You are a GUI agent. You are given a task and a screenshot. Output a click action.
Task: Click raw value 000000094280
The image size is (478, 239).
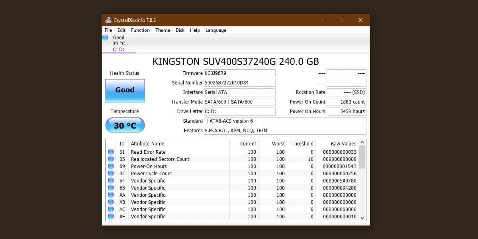coord(340,188)
